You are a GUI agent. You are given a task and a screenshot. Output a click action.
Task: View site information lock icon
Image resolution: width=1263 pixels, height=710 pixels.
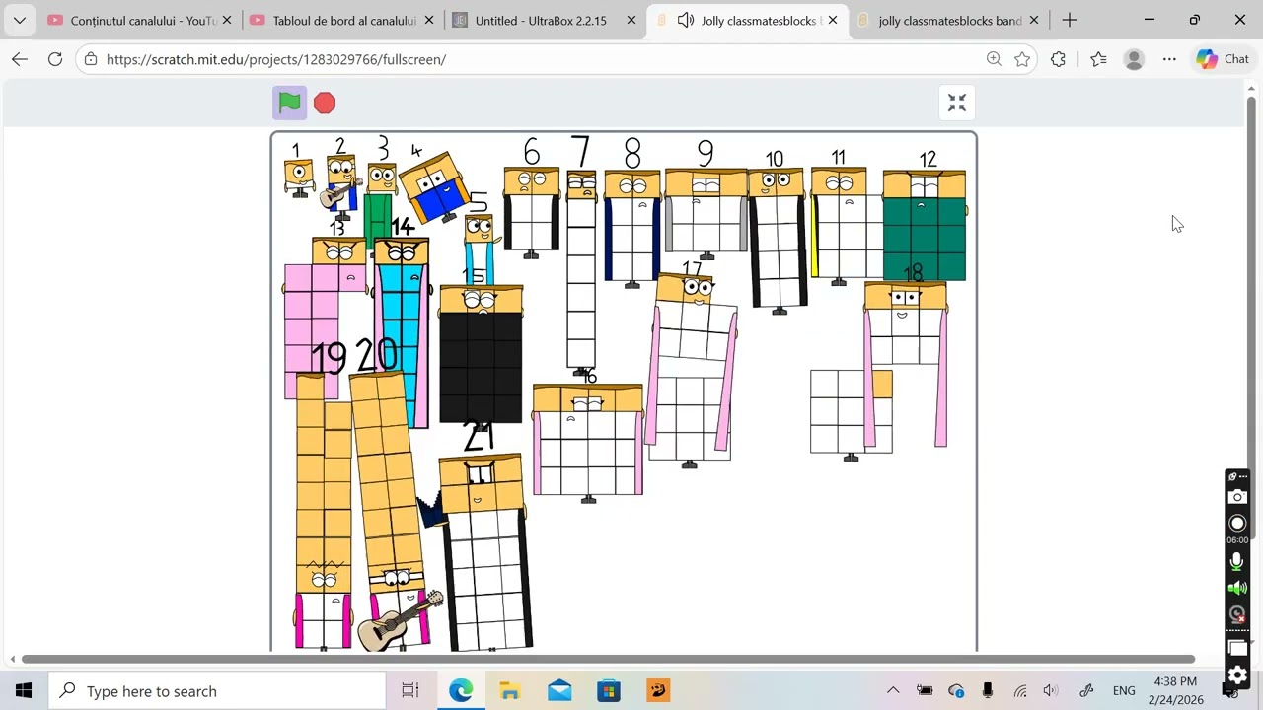(91, 59)
